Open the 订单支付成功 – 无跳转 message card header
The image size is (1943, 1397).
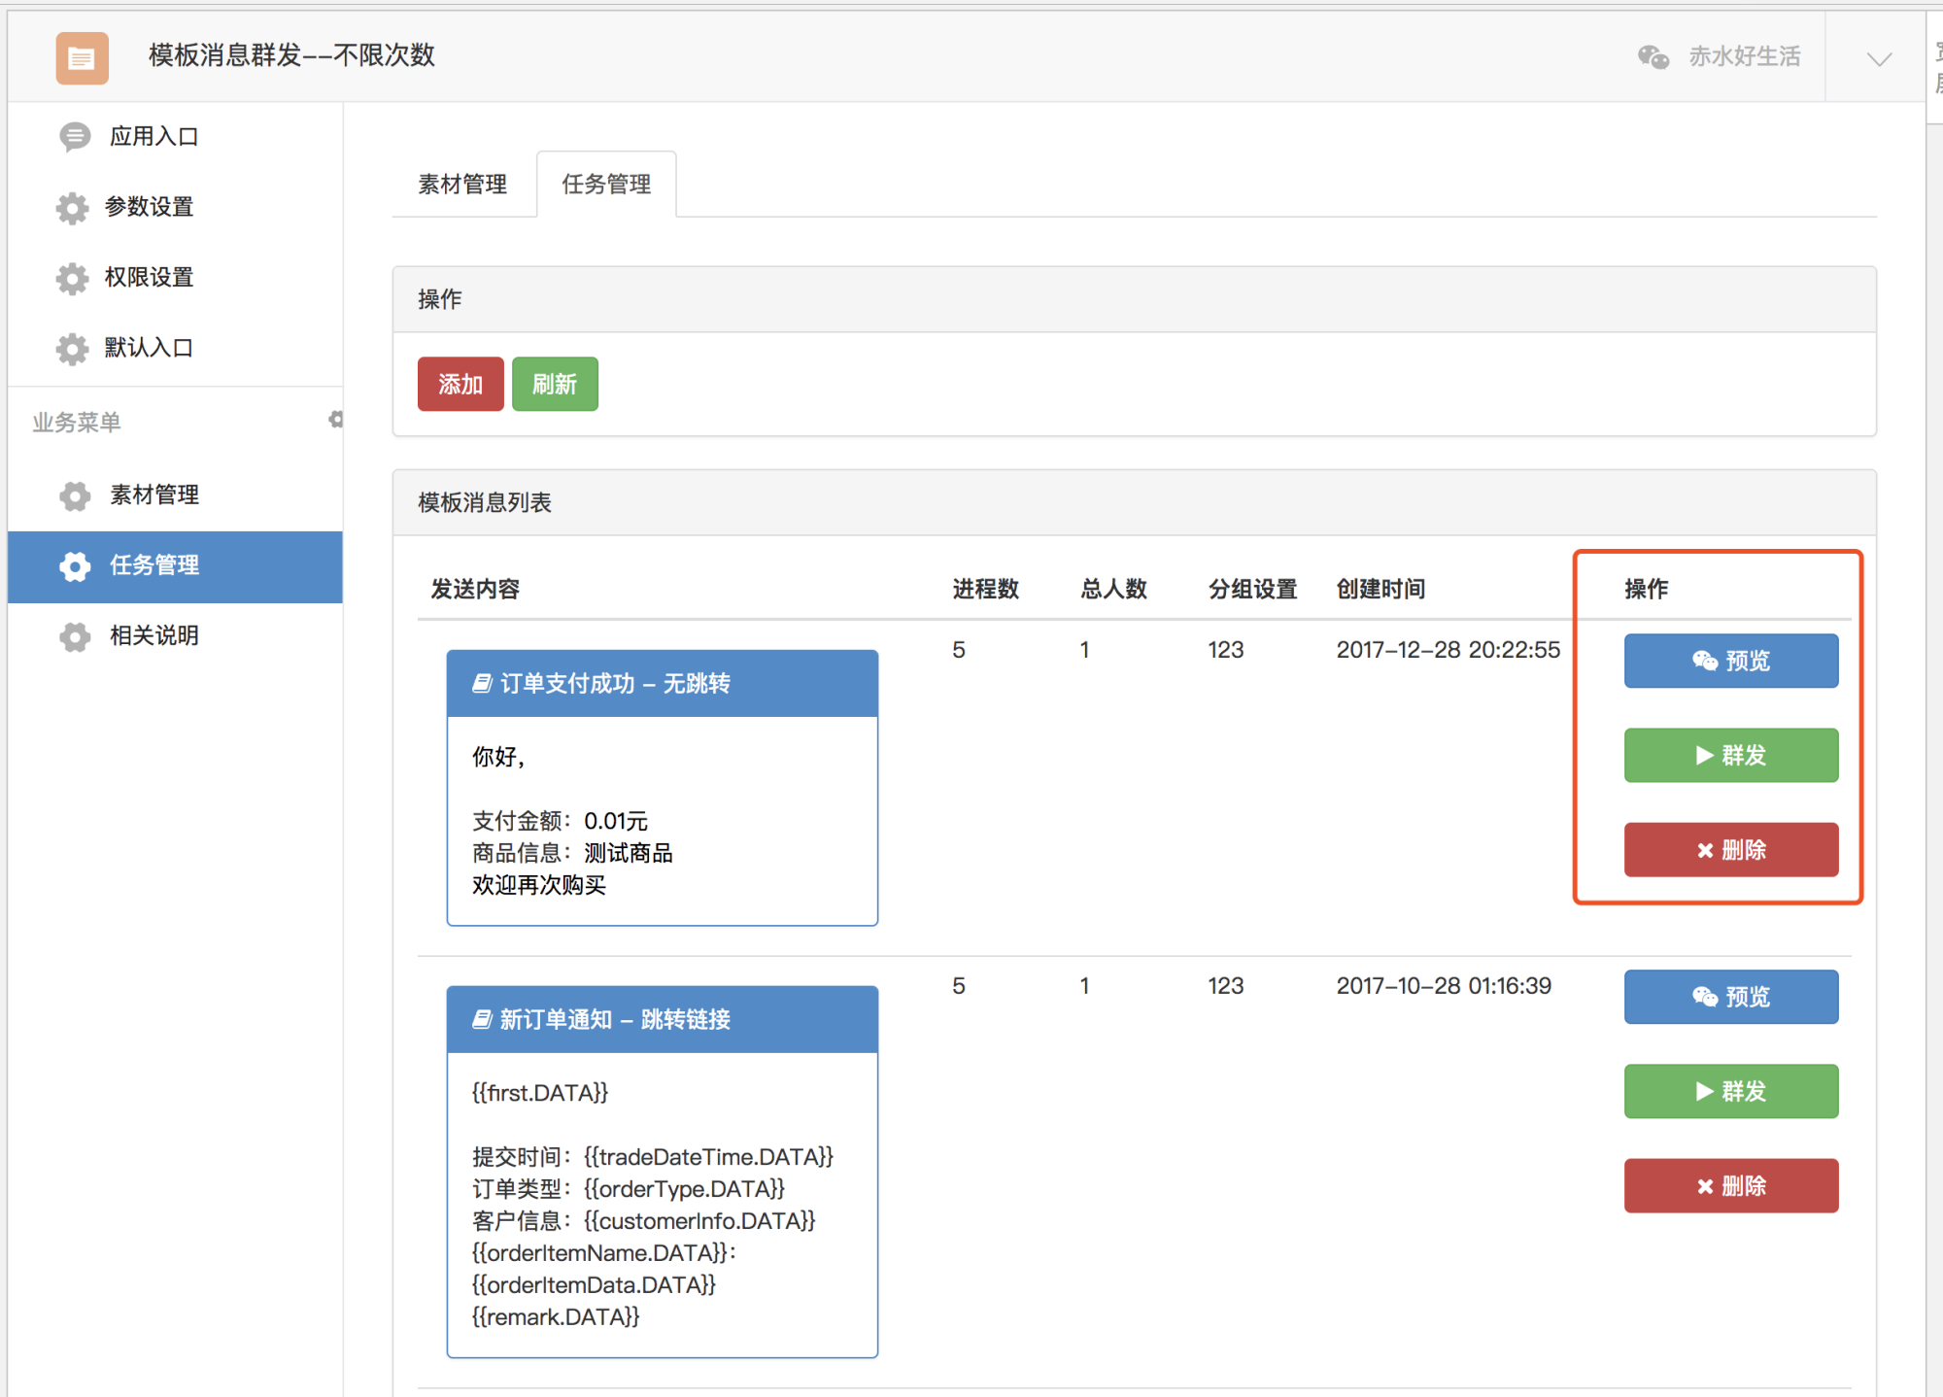pyautogui.click(x=663, y=684)
